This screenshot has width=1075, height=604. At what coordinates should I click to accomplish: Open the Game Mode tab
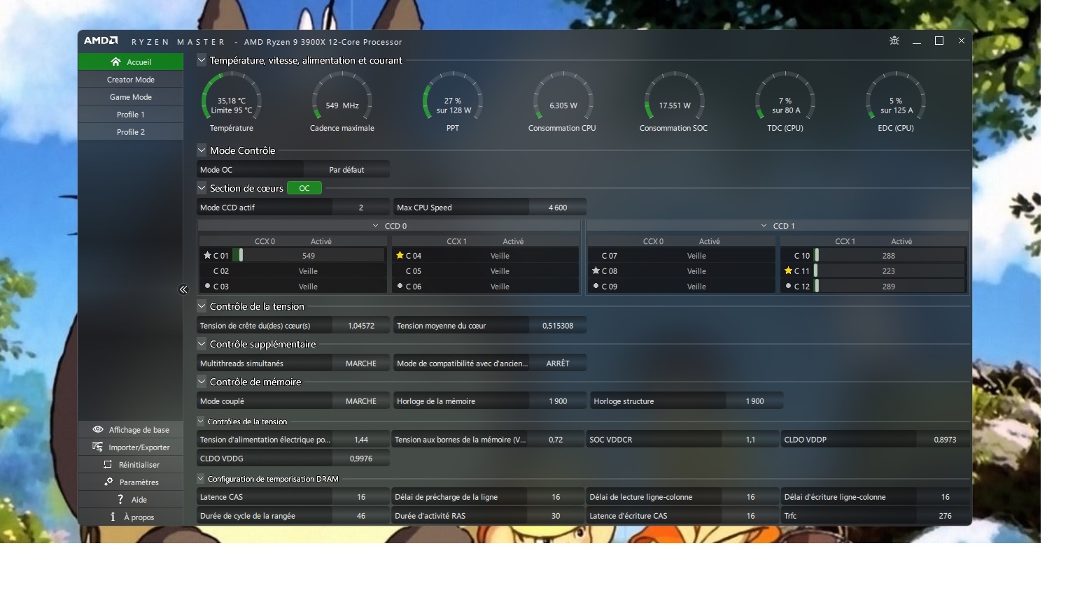click(x=131, y=97)
